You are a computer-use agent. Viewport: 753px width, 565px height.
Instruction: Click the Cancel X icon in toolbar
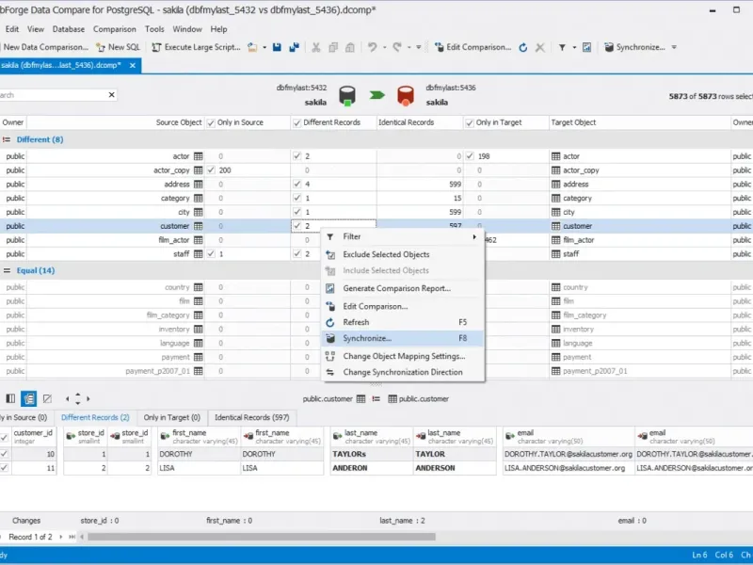point(539,47)
